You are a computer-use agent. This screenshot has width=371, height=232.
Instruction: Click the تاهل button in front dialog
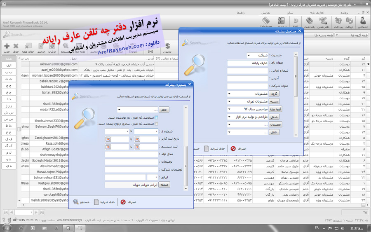164,110
